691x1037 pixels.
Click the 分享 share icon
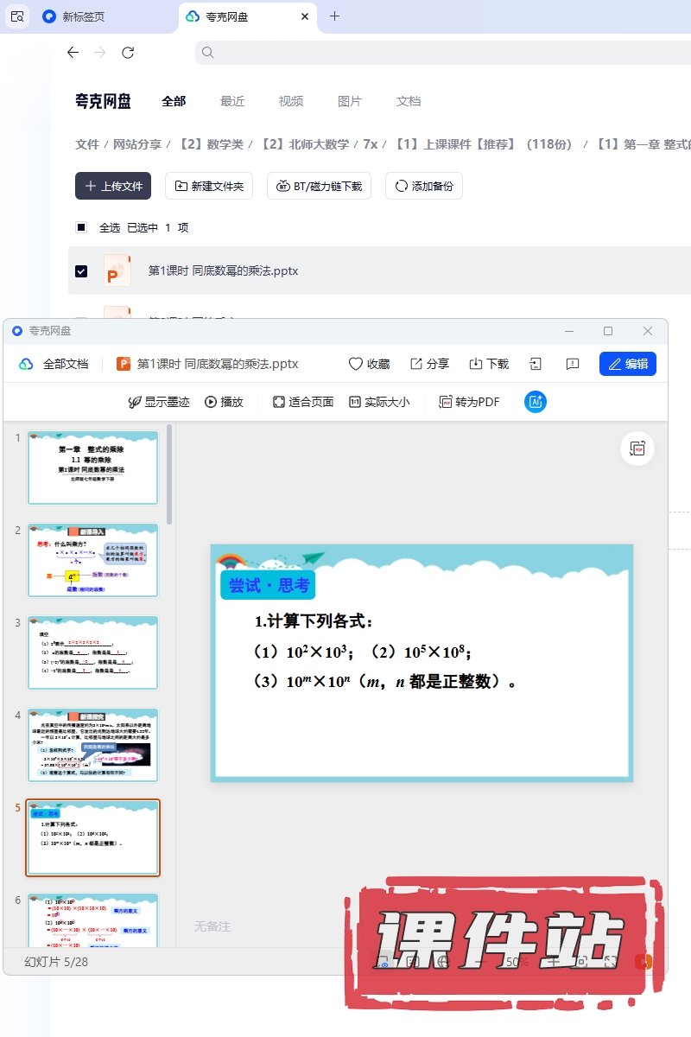tap(416, 364)
